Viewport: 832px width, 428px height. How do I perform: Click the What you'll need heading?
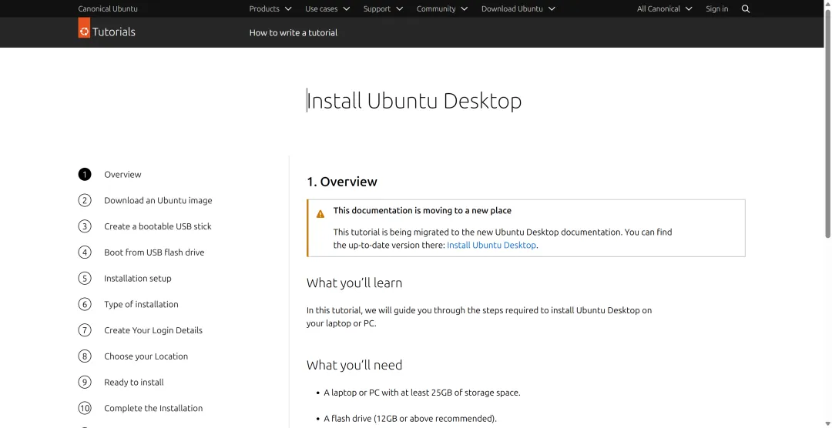(x=354, y=365)
